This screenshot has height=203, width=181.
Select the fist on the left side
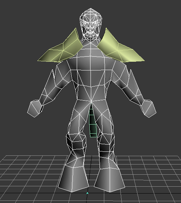coord(35,108)
